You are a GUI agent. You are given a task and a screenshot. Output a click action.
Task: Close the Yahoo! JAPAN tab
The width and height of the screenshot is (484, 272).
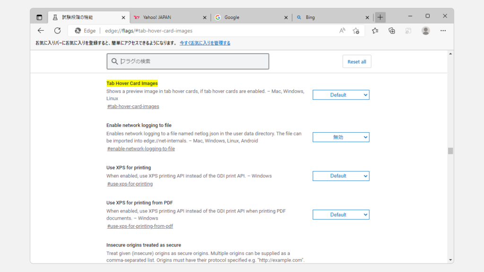[x=205, y=17]
